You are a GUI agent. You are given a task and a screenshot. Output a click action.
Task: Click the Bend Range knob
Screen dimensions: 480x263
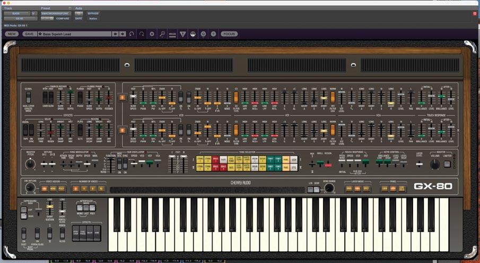pyautogui.click(x=329, y=188)
